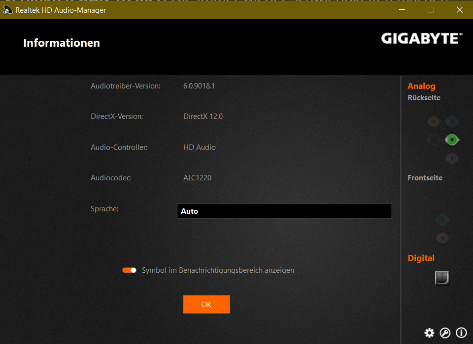Select the pink front microphone jack
Viewport: 473px width, 344px height.
442,238
